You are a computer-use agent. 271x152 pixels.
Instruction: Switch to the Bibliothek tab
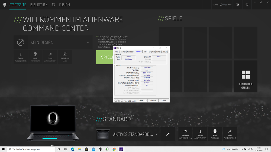39,5
